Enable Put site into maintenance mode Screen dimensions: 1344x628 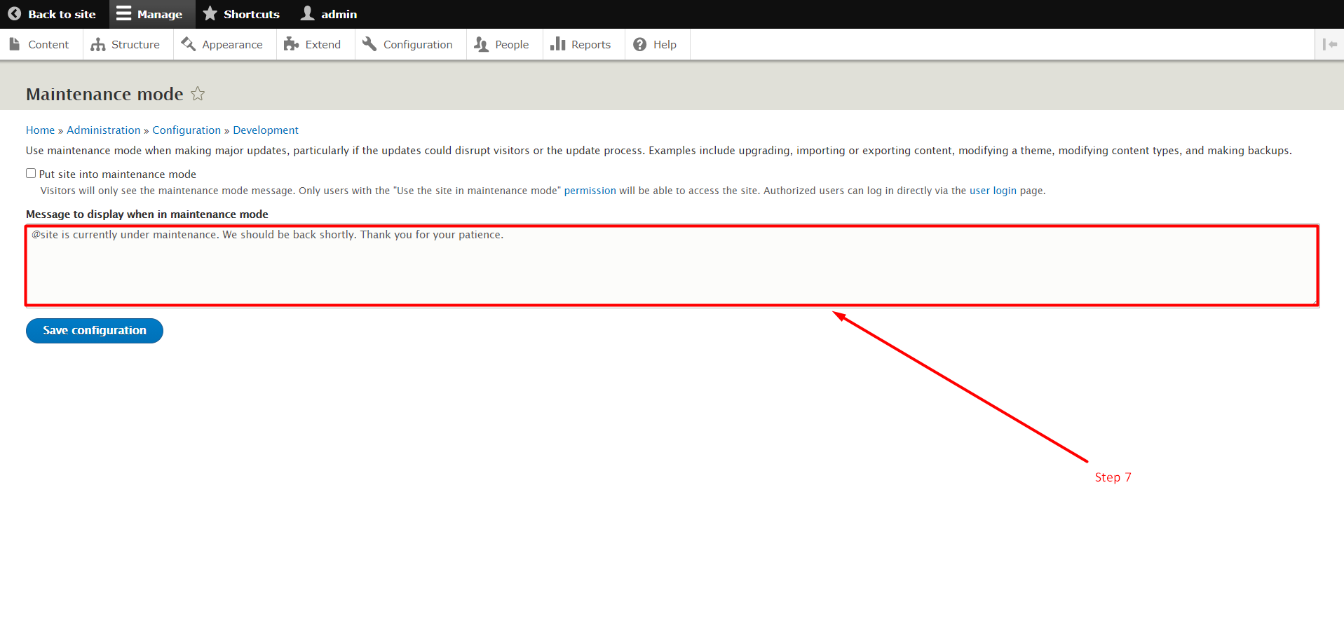[x=31, y=173]
